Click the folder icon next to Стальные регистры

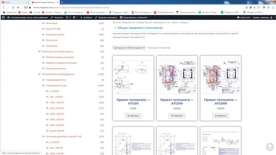pyautogui.click(x=43, y=85)
